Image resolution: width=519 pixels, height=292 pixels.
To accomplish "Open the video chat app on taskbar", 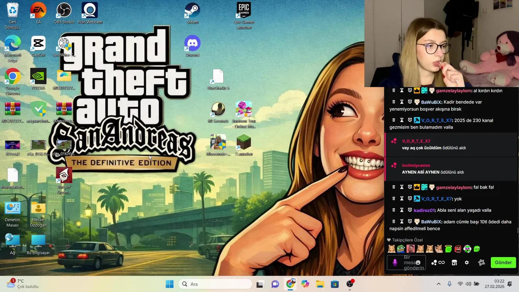I will pos(275,284).
